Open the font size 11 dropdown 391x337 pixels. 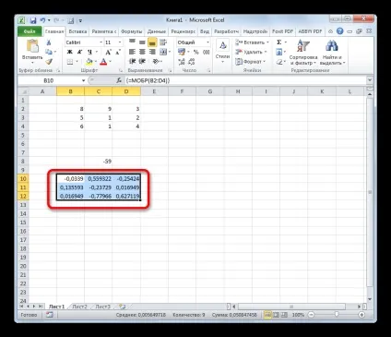(120, 42)
